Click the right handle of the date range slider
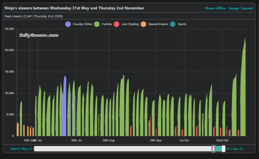The image size is (259, 159). (x=223, y=148)
